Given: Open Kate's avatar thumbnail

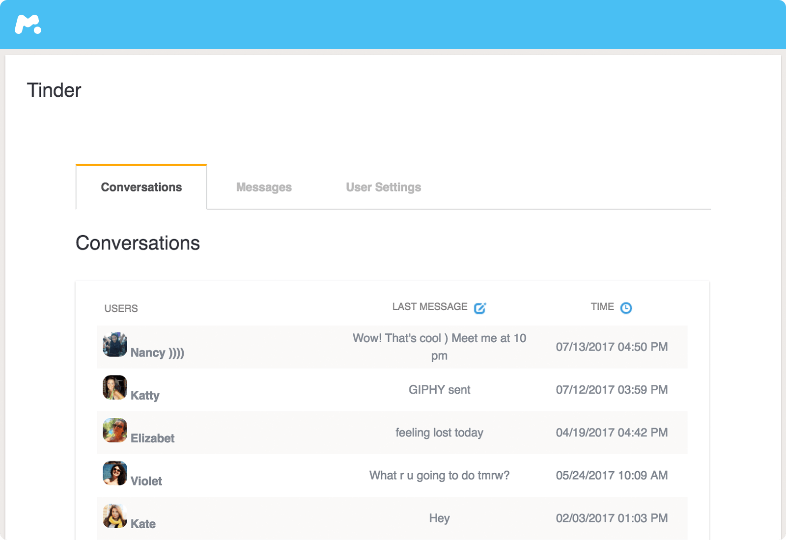Looking at the screenshot, I should 115,515.
